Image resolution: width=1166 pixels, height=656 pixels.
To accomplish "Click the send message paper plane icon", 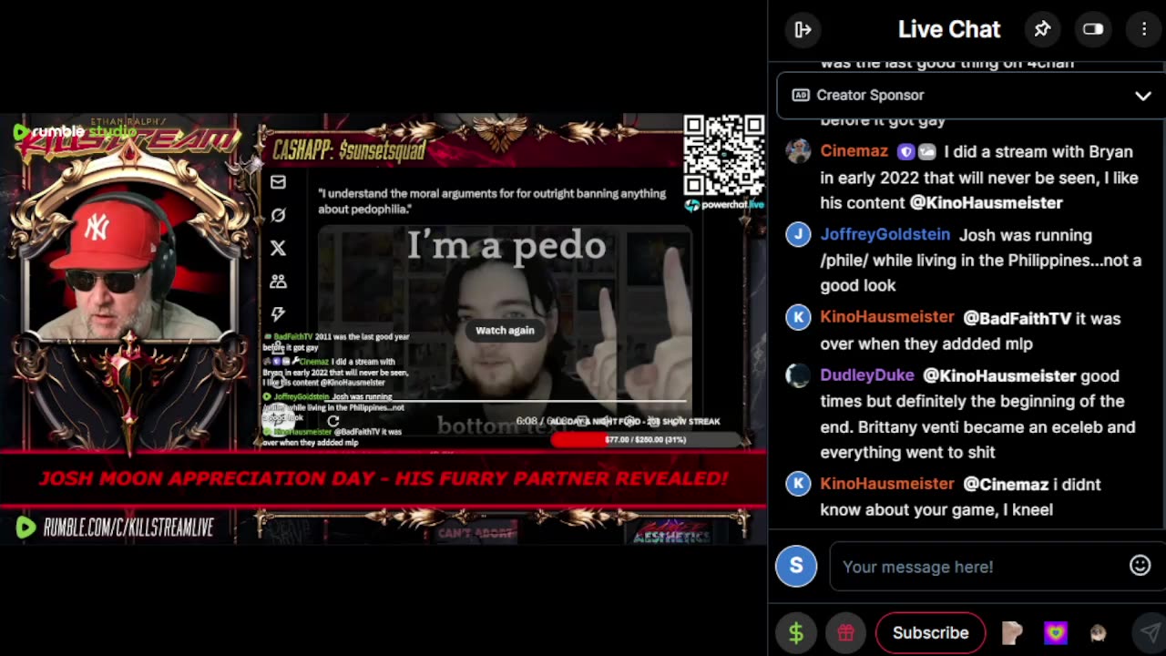I will [x=1150, y=632].
